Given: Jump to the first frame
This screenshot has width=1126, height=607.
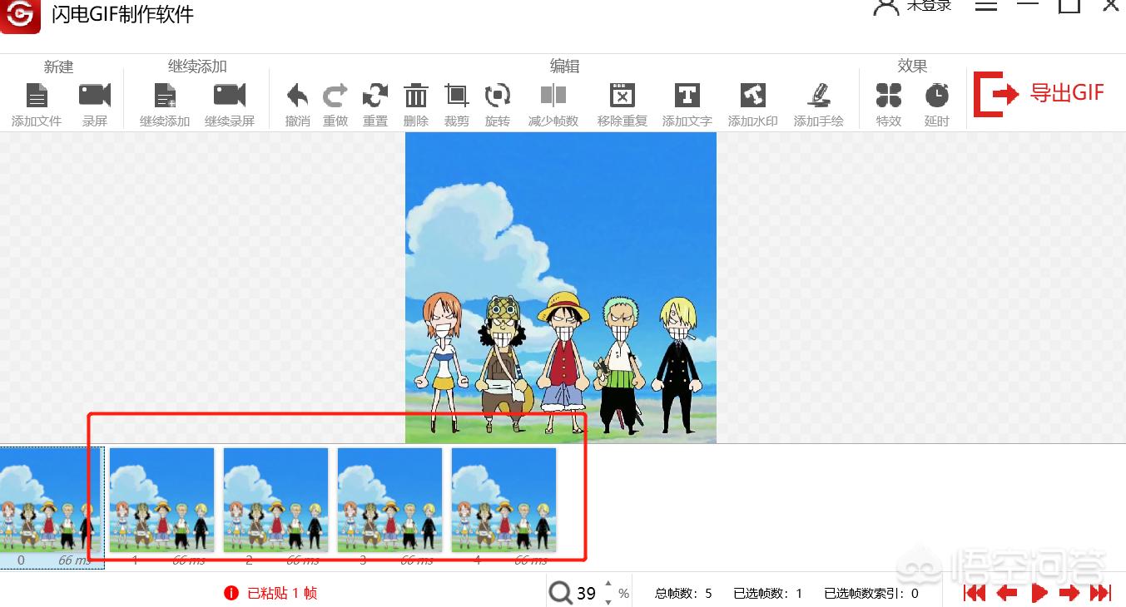Looking at the screenshot, I should (x=975, y=593).
